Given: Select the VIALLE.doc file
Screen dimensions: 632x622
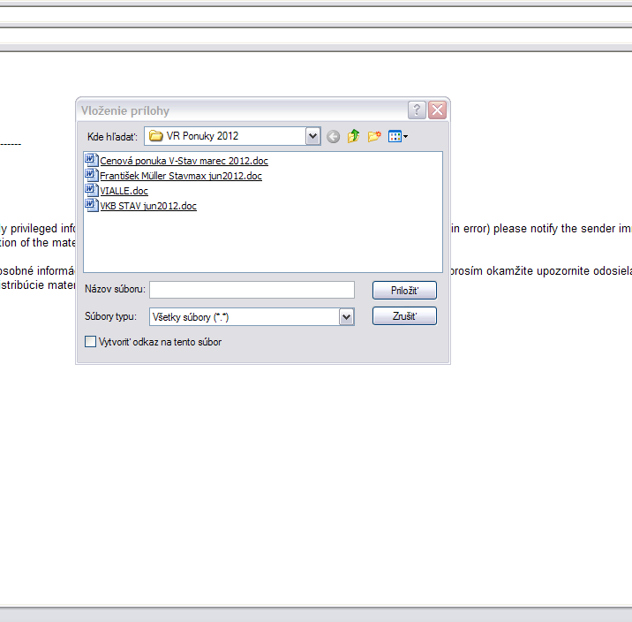Looking at the screenshot, I should tap(124, 191).
